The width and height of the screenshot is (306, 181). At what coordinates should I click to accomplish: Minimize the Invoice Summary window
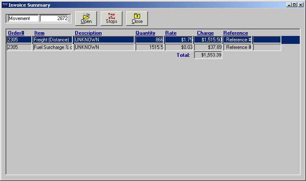click(289, 5)
